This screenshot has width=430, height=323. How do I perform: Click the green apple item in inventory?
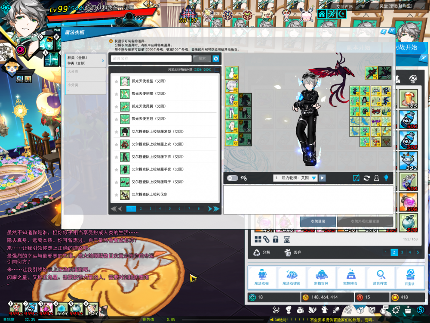click(408, 223)
